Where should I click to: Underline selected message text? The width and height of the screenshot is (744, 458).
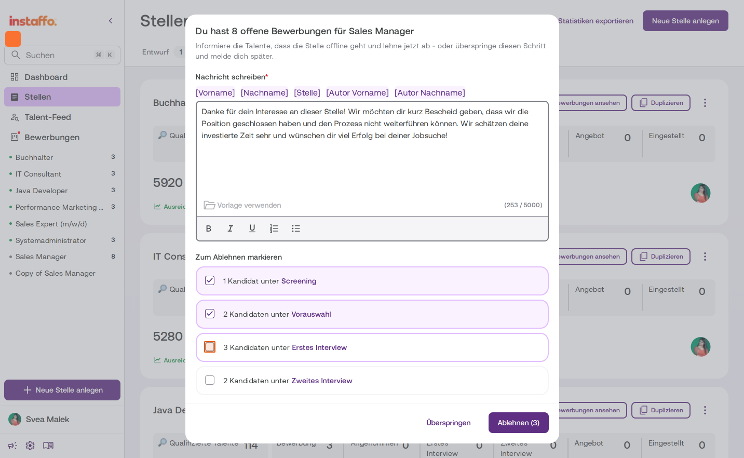(x=252, y=228)
